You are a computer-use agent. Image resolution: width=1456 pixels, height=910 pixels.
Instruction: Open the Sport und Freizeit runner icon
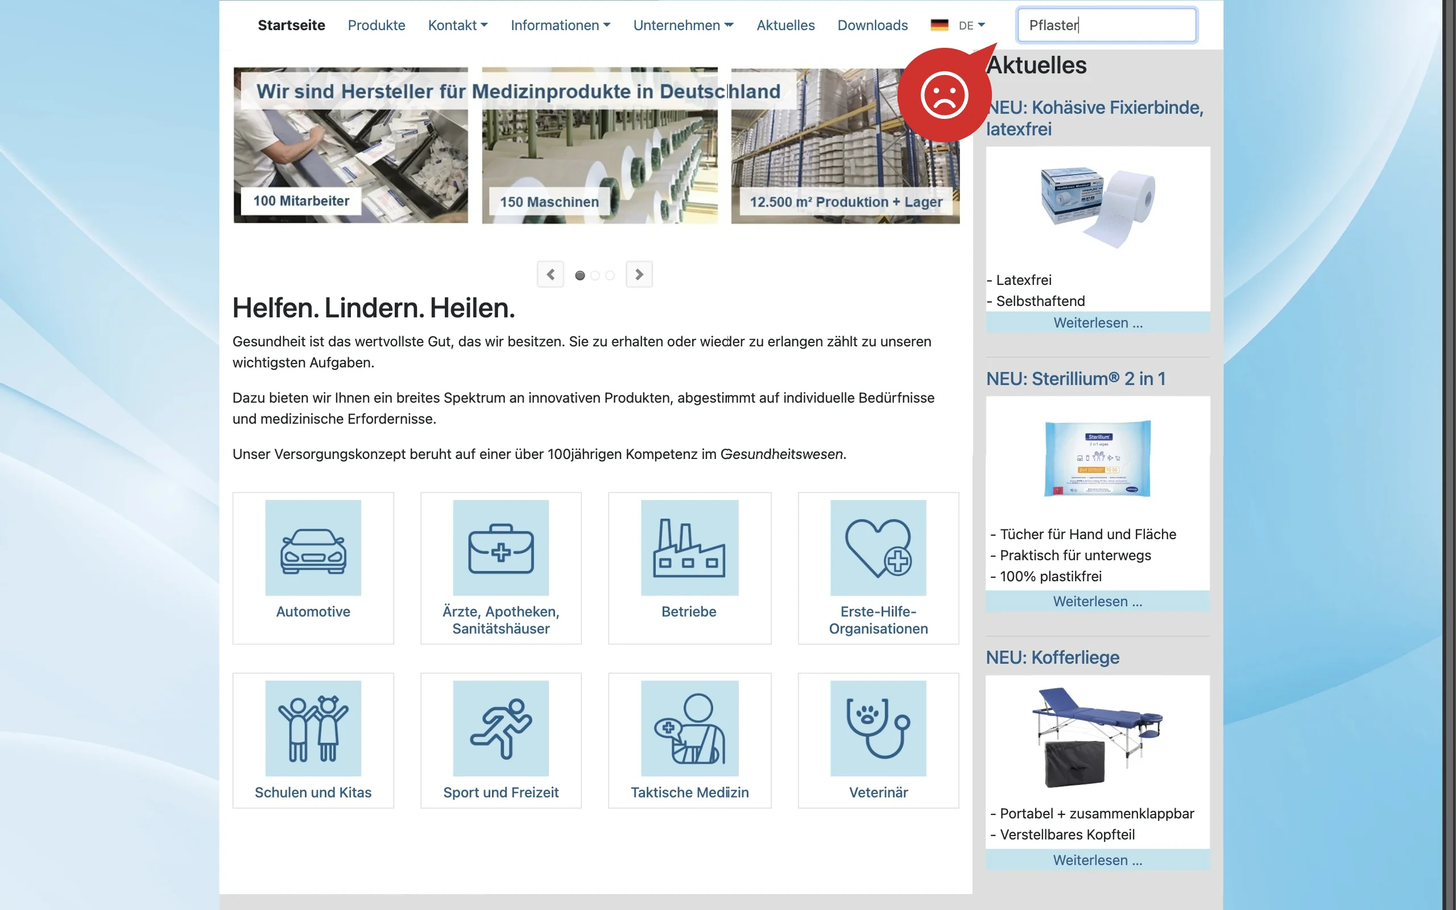pos(500,727)
